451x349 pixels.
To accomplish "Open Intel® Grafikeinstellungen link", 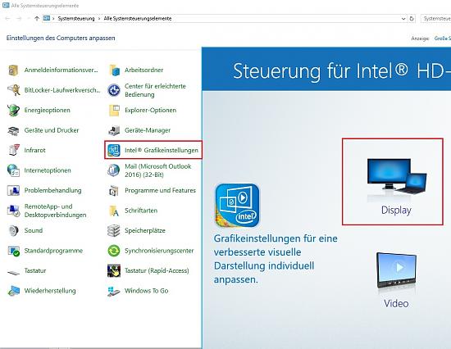I will [x=162, y=151].
